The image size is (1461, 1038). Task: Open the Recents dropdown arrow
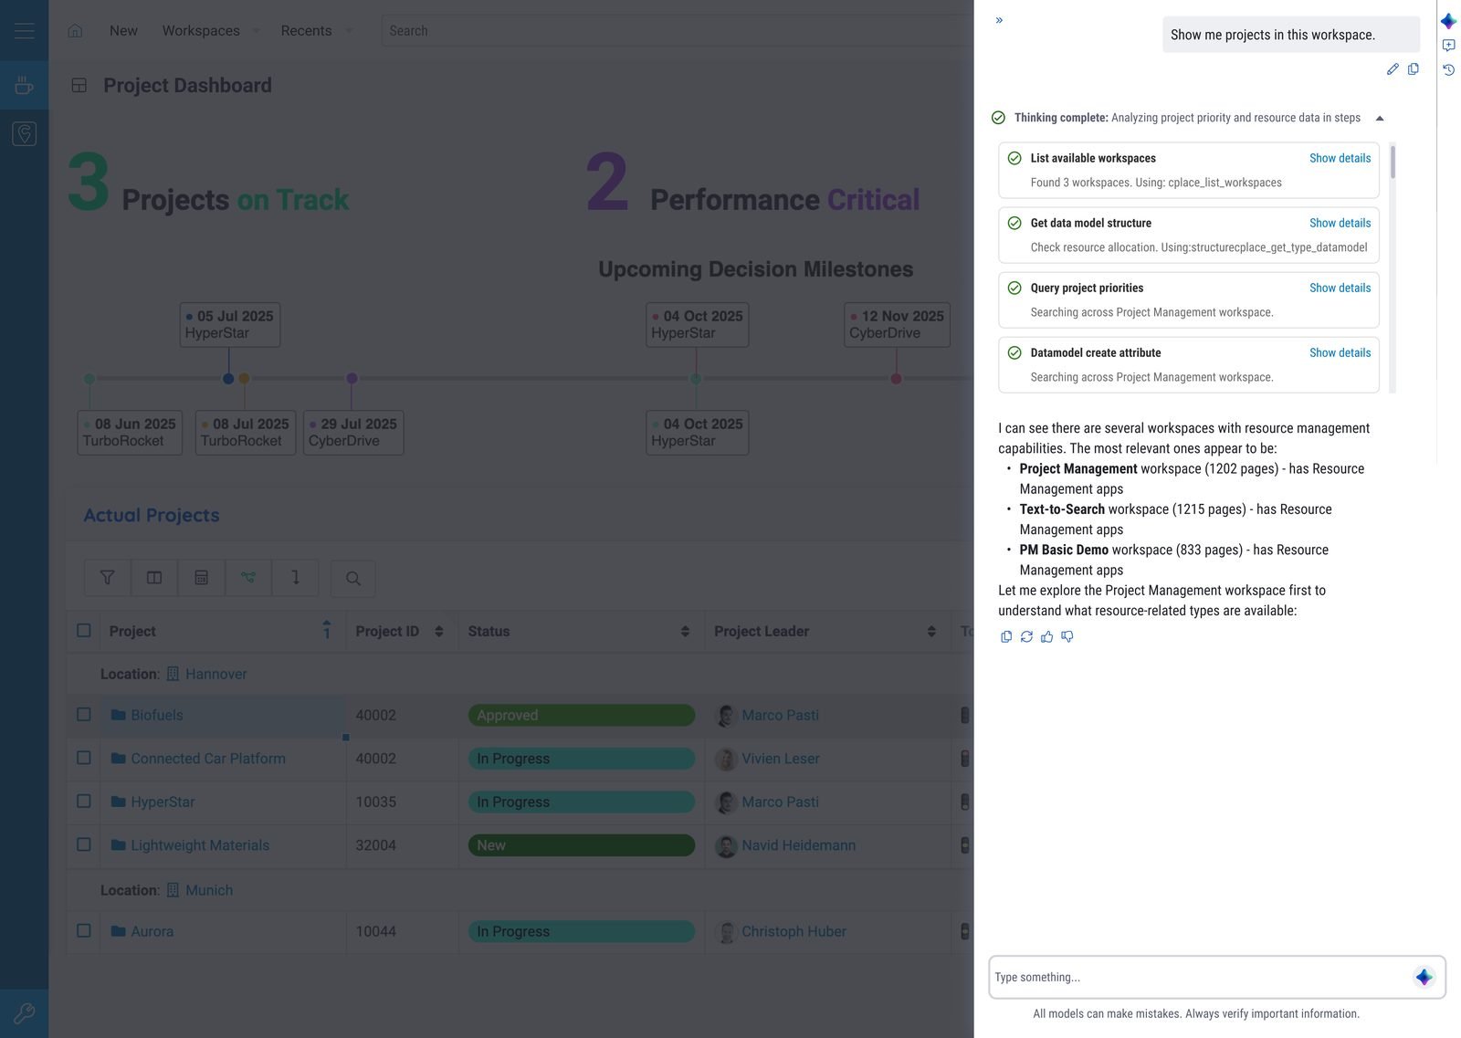pyautogui.click(x=349, y=31)
